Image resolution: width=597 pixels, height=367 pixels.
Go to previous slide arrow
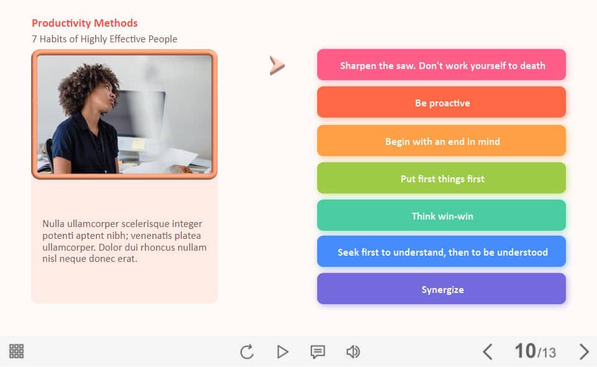488,352
